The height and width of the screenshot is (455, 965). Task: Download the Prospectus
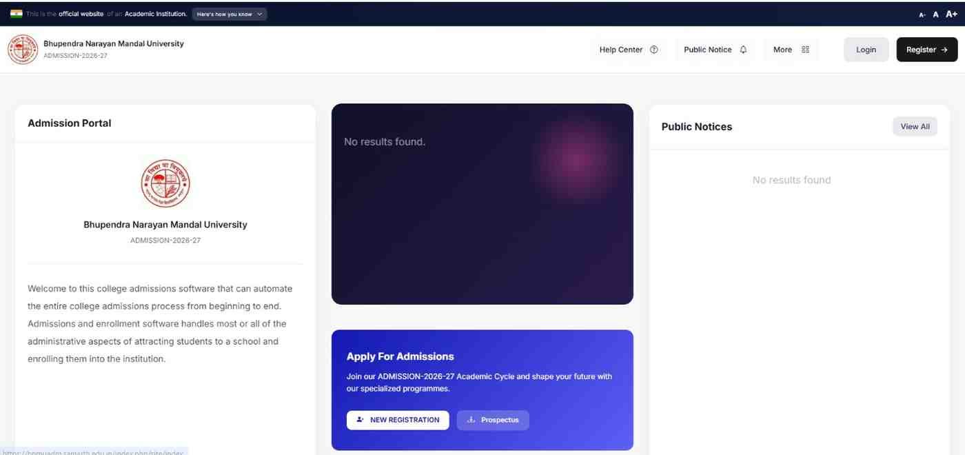tap(493, 420)
